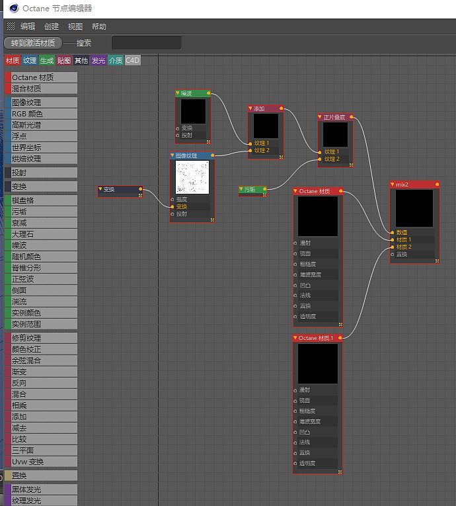Collapse the 添加 node with its triangle
This screenshot has height=506, width=456.
click(x=250, y=108)
